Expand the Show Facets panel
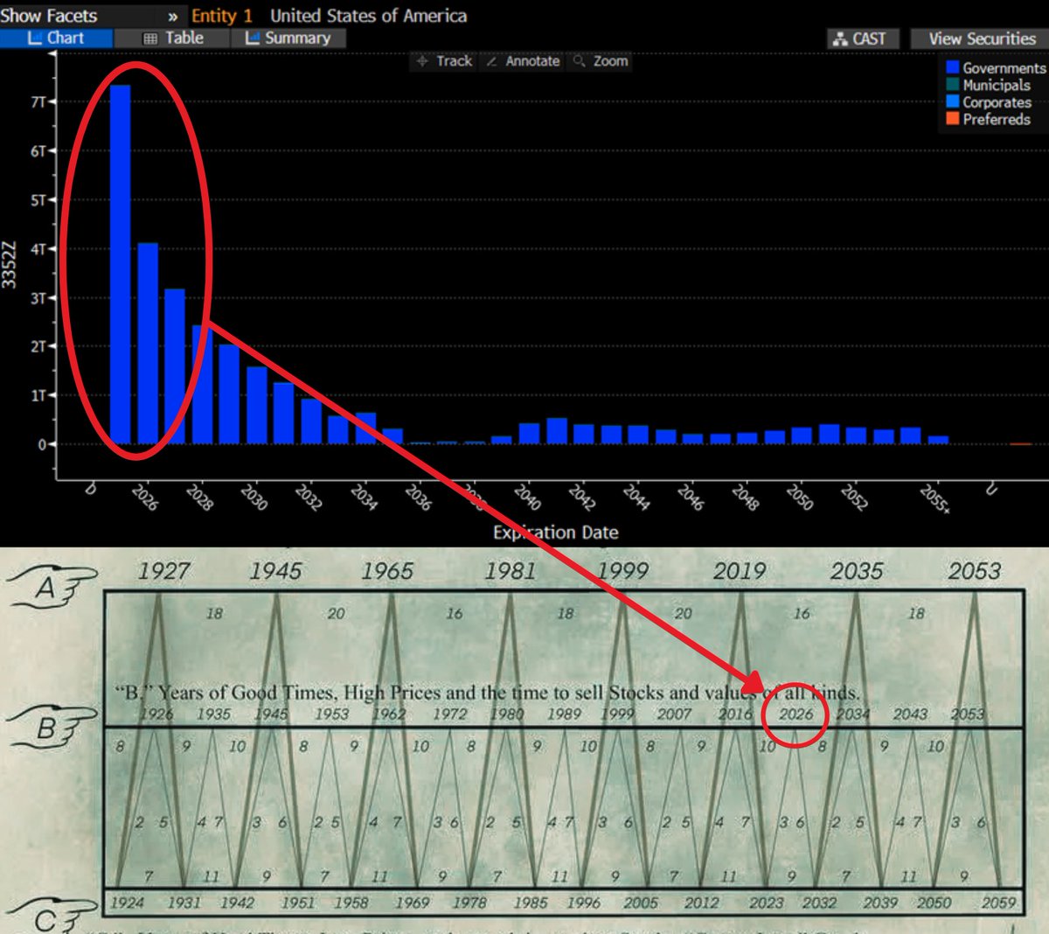This screenshot has width=1049, height=934. point(50,15)
